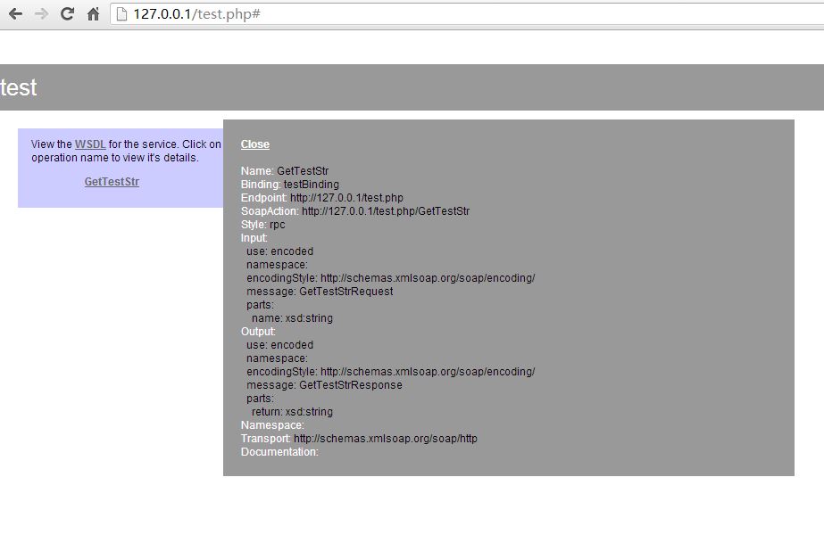Select the 'Binding: testBinding' line
The height and width of the screenshot is (535, 824).
tap(290, 185)
